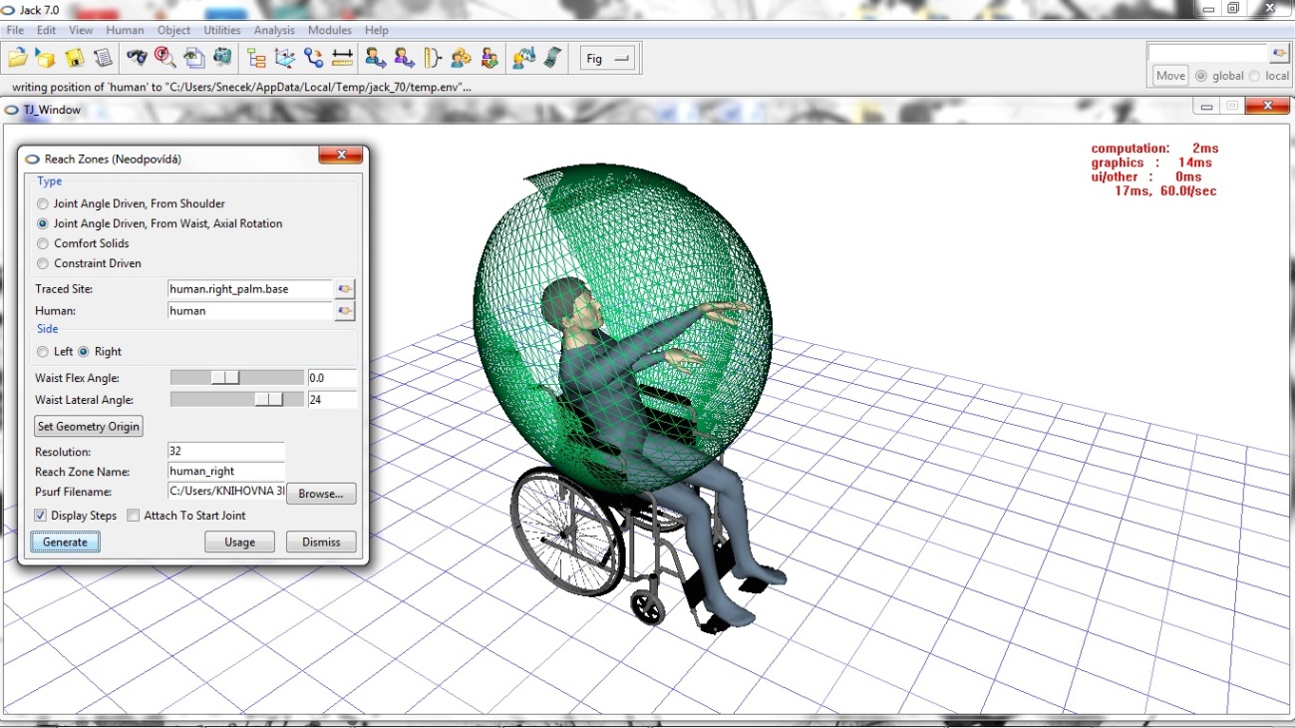1295x728 pixels.
Task: Click the yellow floppy disk save icon
Action: (x=74, y=58)
